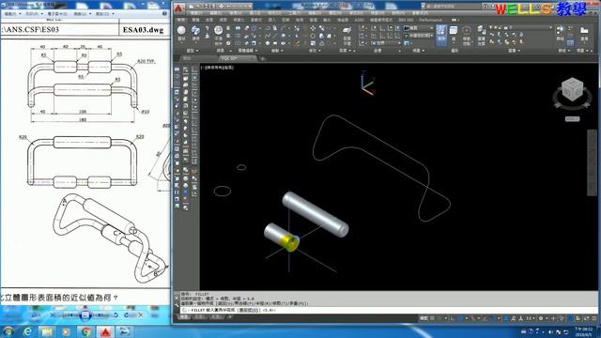Screen dimensions: 601x338
Task: Switch to the 開始 file tab
Action: [x=188, y=58]
